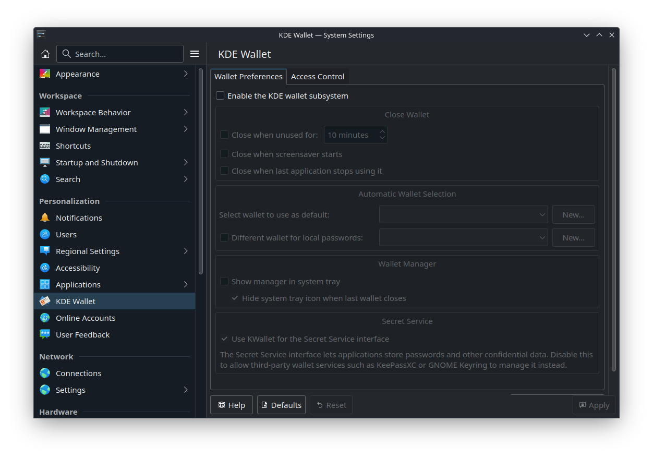Image resolution: width=653 pixels, height=458 pixels.
Task: Click the Reset button
Action: pyautogui.click(x=331, y=405)
